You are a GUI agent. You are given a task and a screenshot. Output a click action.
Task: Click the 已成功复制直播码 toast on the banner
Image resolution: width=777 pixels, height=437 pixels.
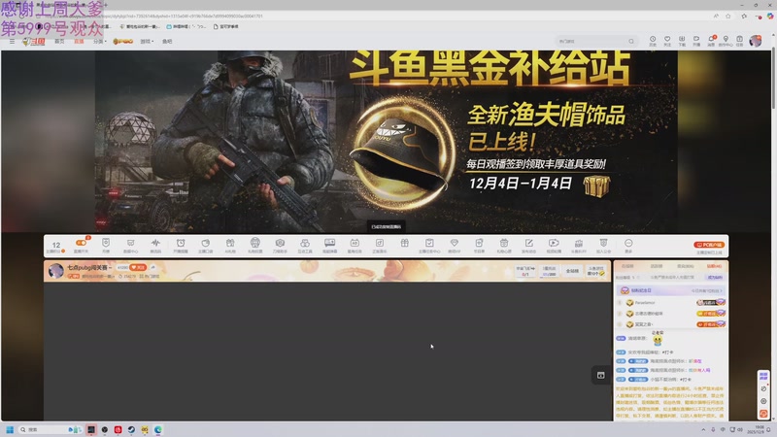[386, 226]
